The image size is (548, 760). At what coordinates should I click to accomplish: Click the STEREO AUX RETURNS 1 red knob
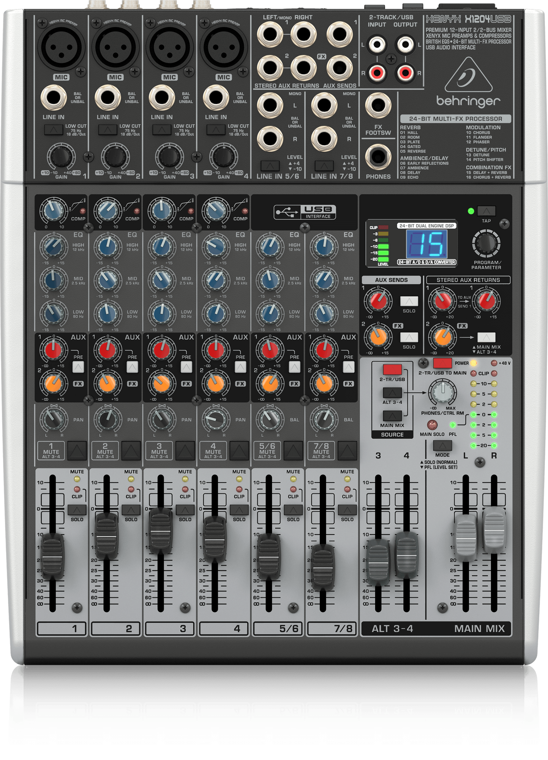442,301
